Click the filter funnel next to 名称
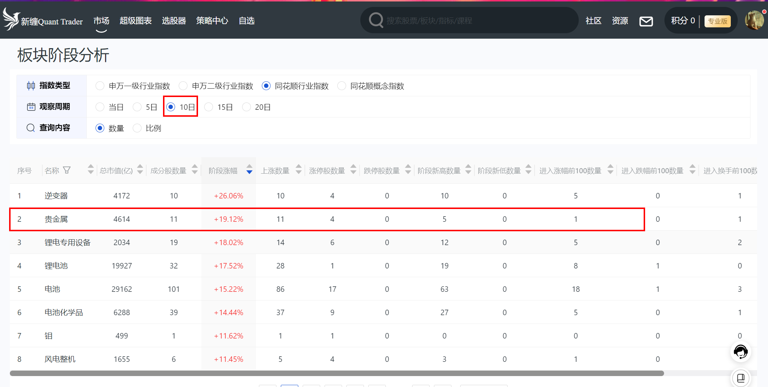 pyautogui.click(x=67, y=170)
